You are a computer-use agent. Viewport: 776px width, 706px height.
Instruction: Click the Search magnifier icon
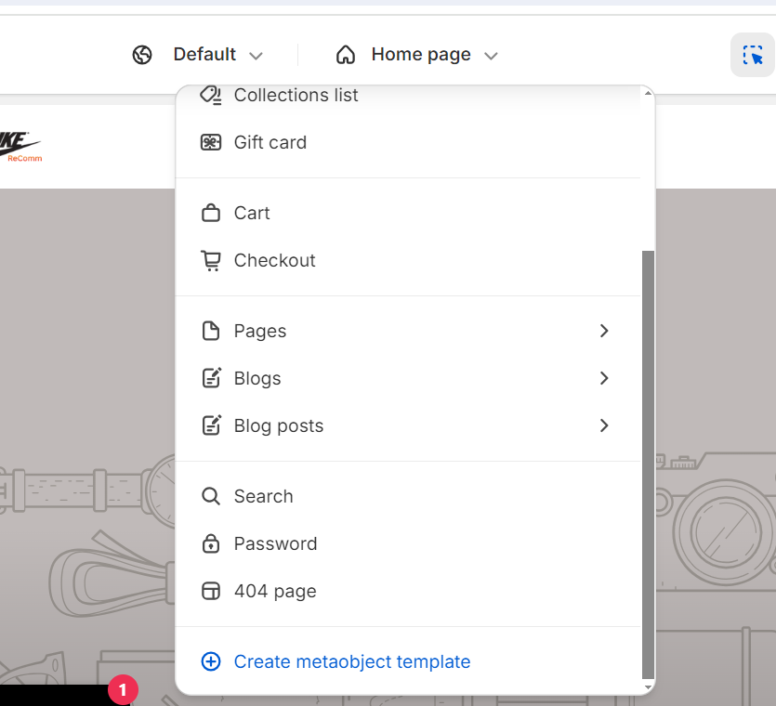pos(211,496)
